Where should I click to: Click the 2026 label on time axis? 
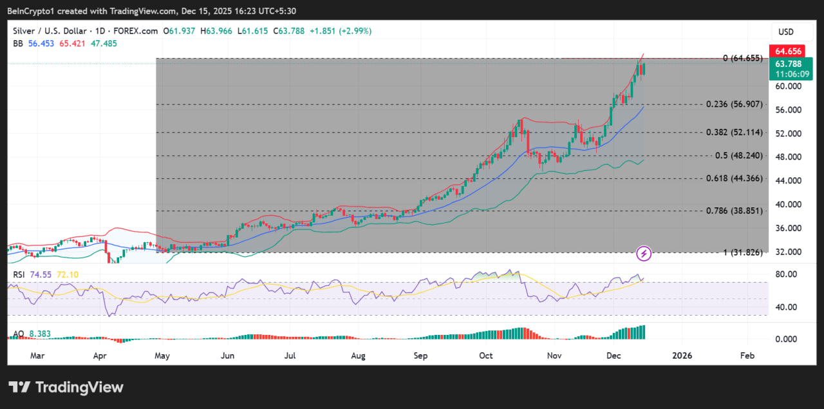pos(682,355)
